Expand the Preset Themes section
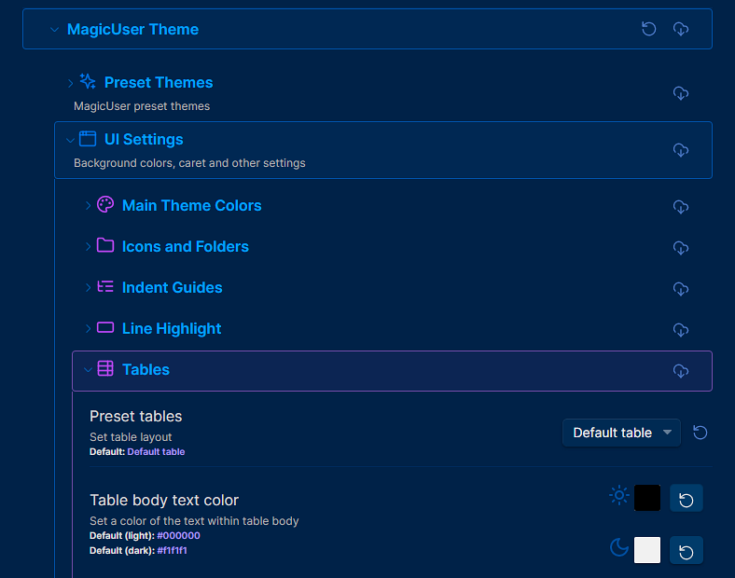 pos(70,83)
